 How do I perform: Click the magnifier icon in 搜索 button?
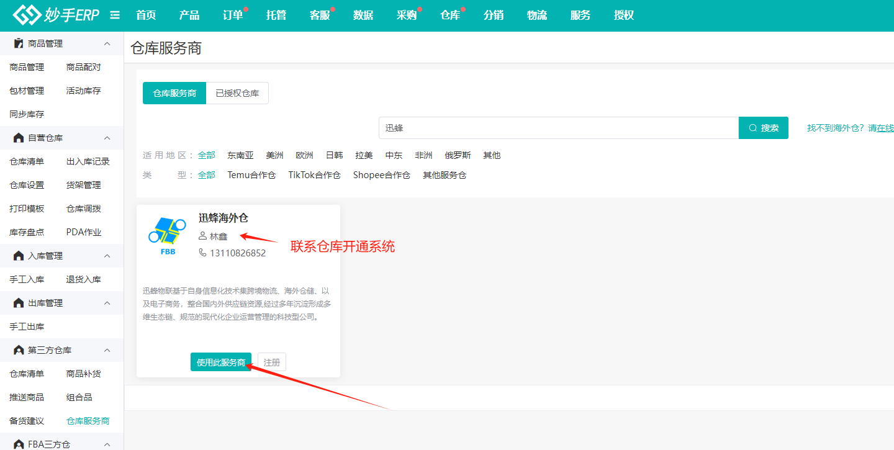click(753, 128)
